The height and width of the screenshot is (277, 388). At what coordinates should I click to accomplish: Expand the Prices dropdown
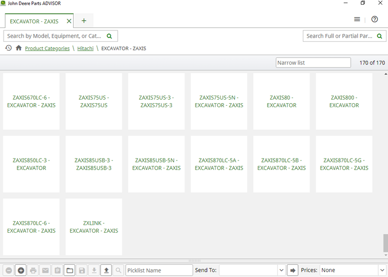(382, 270)
